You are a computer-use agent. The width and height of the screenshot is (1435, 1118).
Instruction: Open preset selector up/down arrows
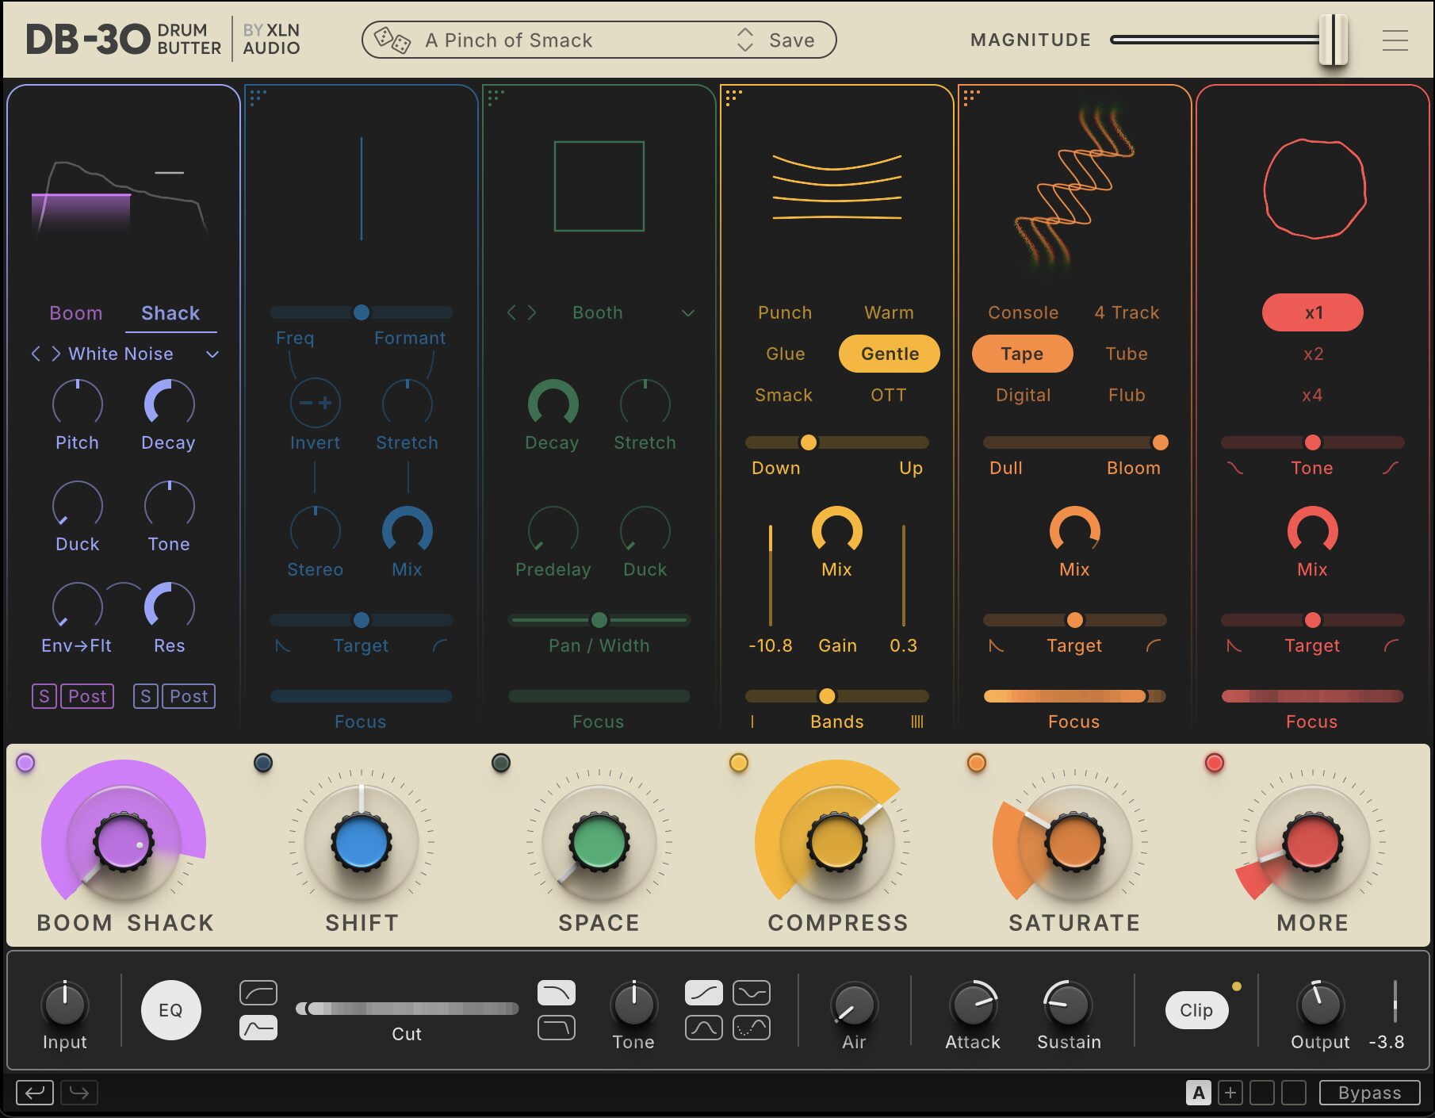pos(744,40)
